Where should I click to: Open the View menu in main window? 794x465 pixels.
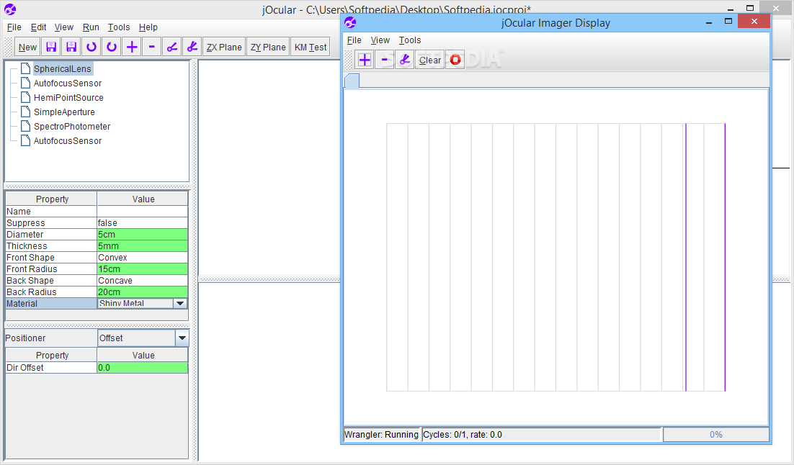pos(64,27)
